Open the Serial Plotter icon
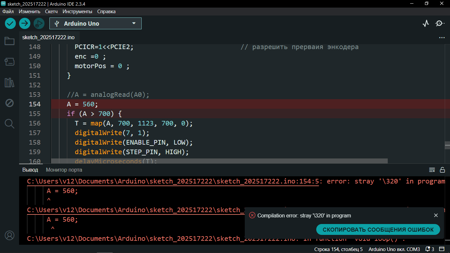The image size is (450, 253). tap(426, 23)
